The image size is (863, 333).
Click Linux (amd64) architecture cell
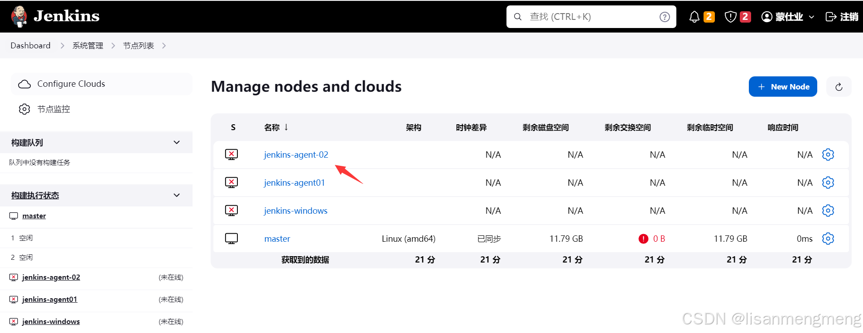[x=409, y=239]
